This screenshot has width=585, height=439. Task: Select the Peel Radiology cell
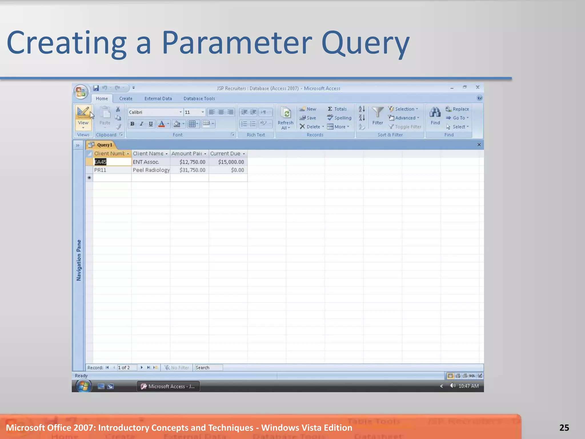[x=151, y=170]
